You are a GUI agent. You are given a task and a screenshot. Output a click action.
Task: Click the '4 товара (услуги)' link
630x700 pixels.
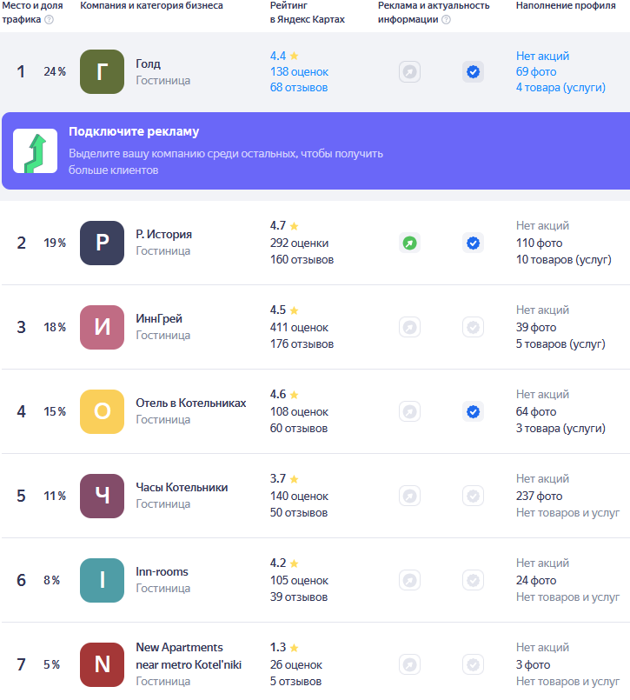click(x=560, y=88)
